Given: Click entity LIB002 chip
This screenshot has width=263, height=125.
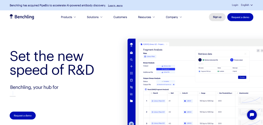Looking at the screenshot, I should click(x=188, y=112).
